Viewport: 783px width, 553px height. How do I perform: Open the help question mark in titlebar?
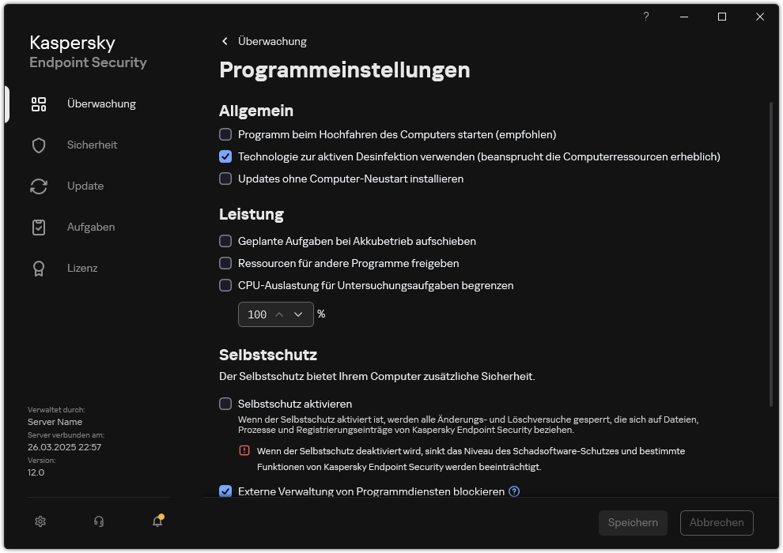click(645, 17)
